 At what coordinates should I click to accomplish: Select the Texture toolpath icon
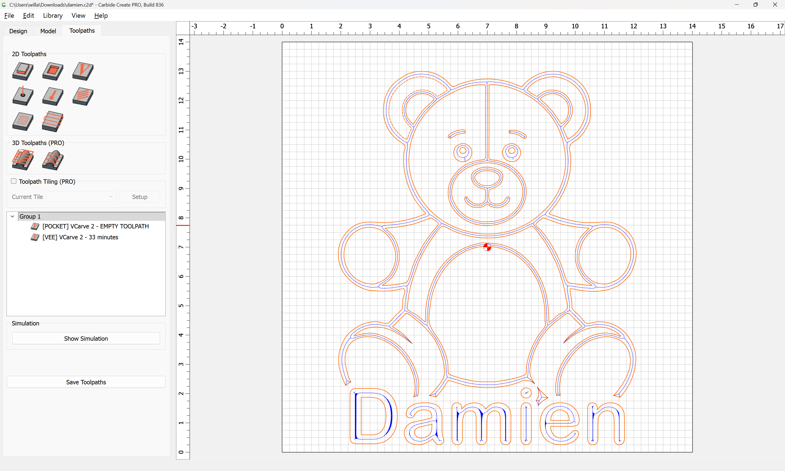pyautogui.click(x=83, y=96)
